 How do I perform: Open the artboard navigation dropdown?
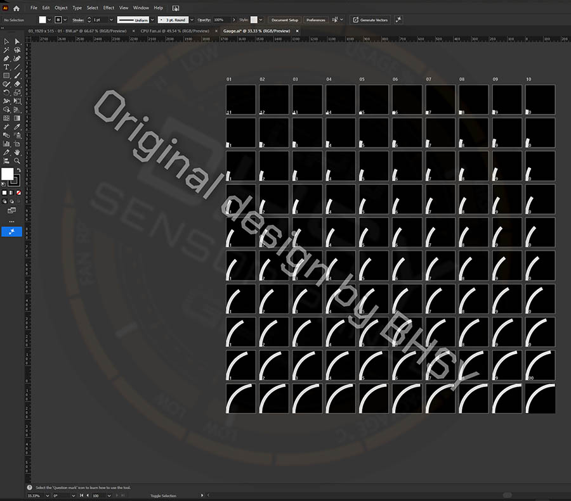click(109, 495)
